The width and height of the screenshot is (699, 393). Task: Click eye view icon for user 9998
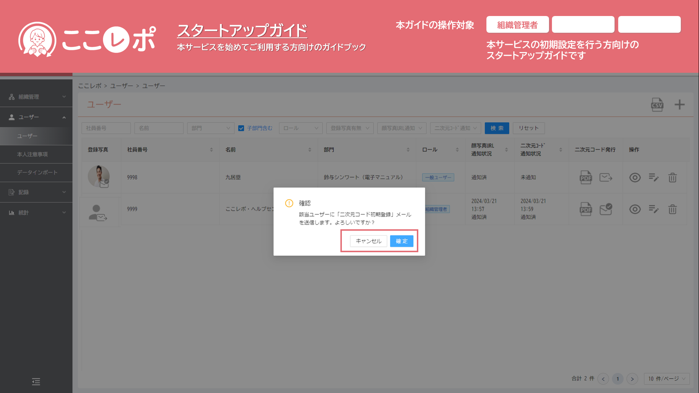click(635, 178)
